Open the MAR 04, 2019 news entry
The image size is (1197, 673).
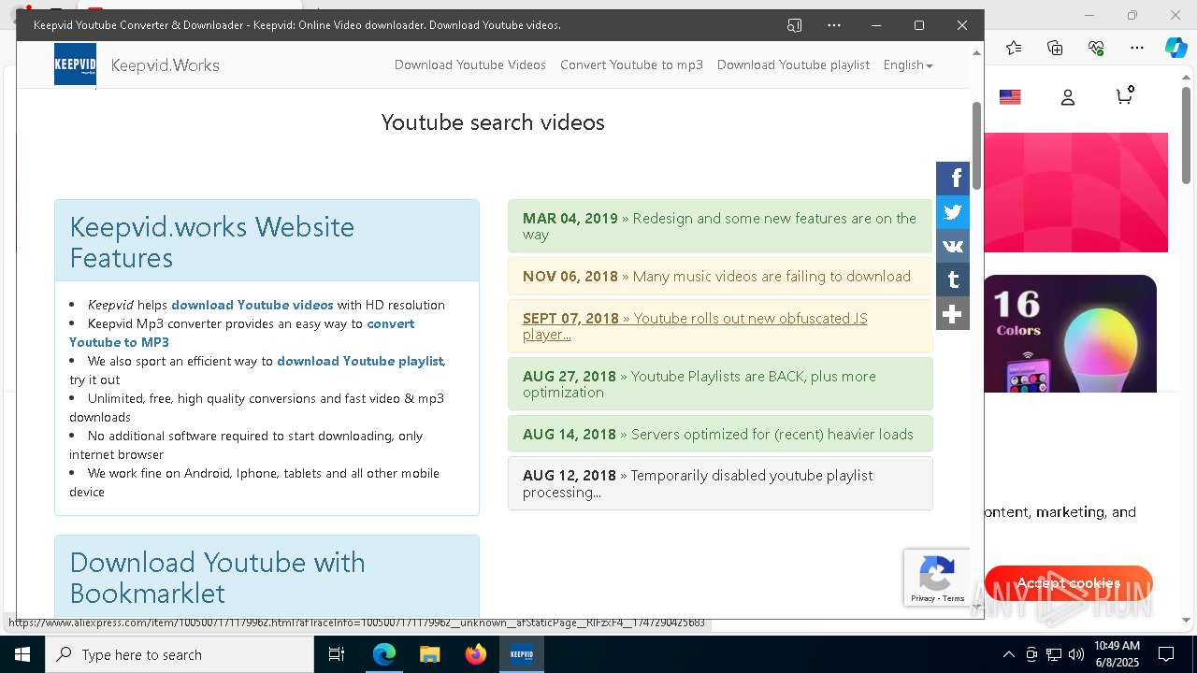[x=720, y=226]
